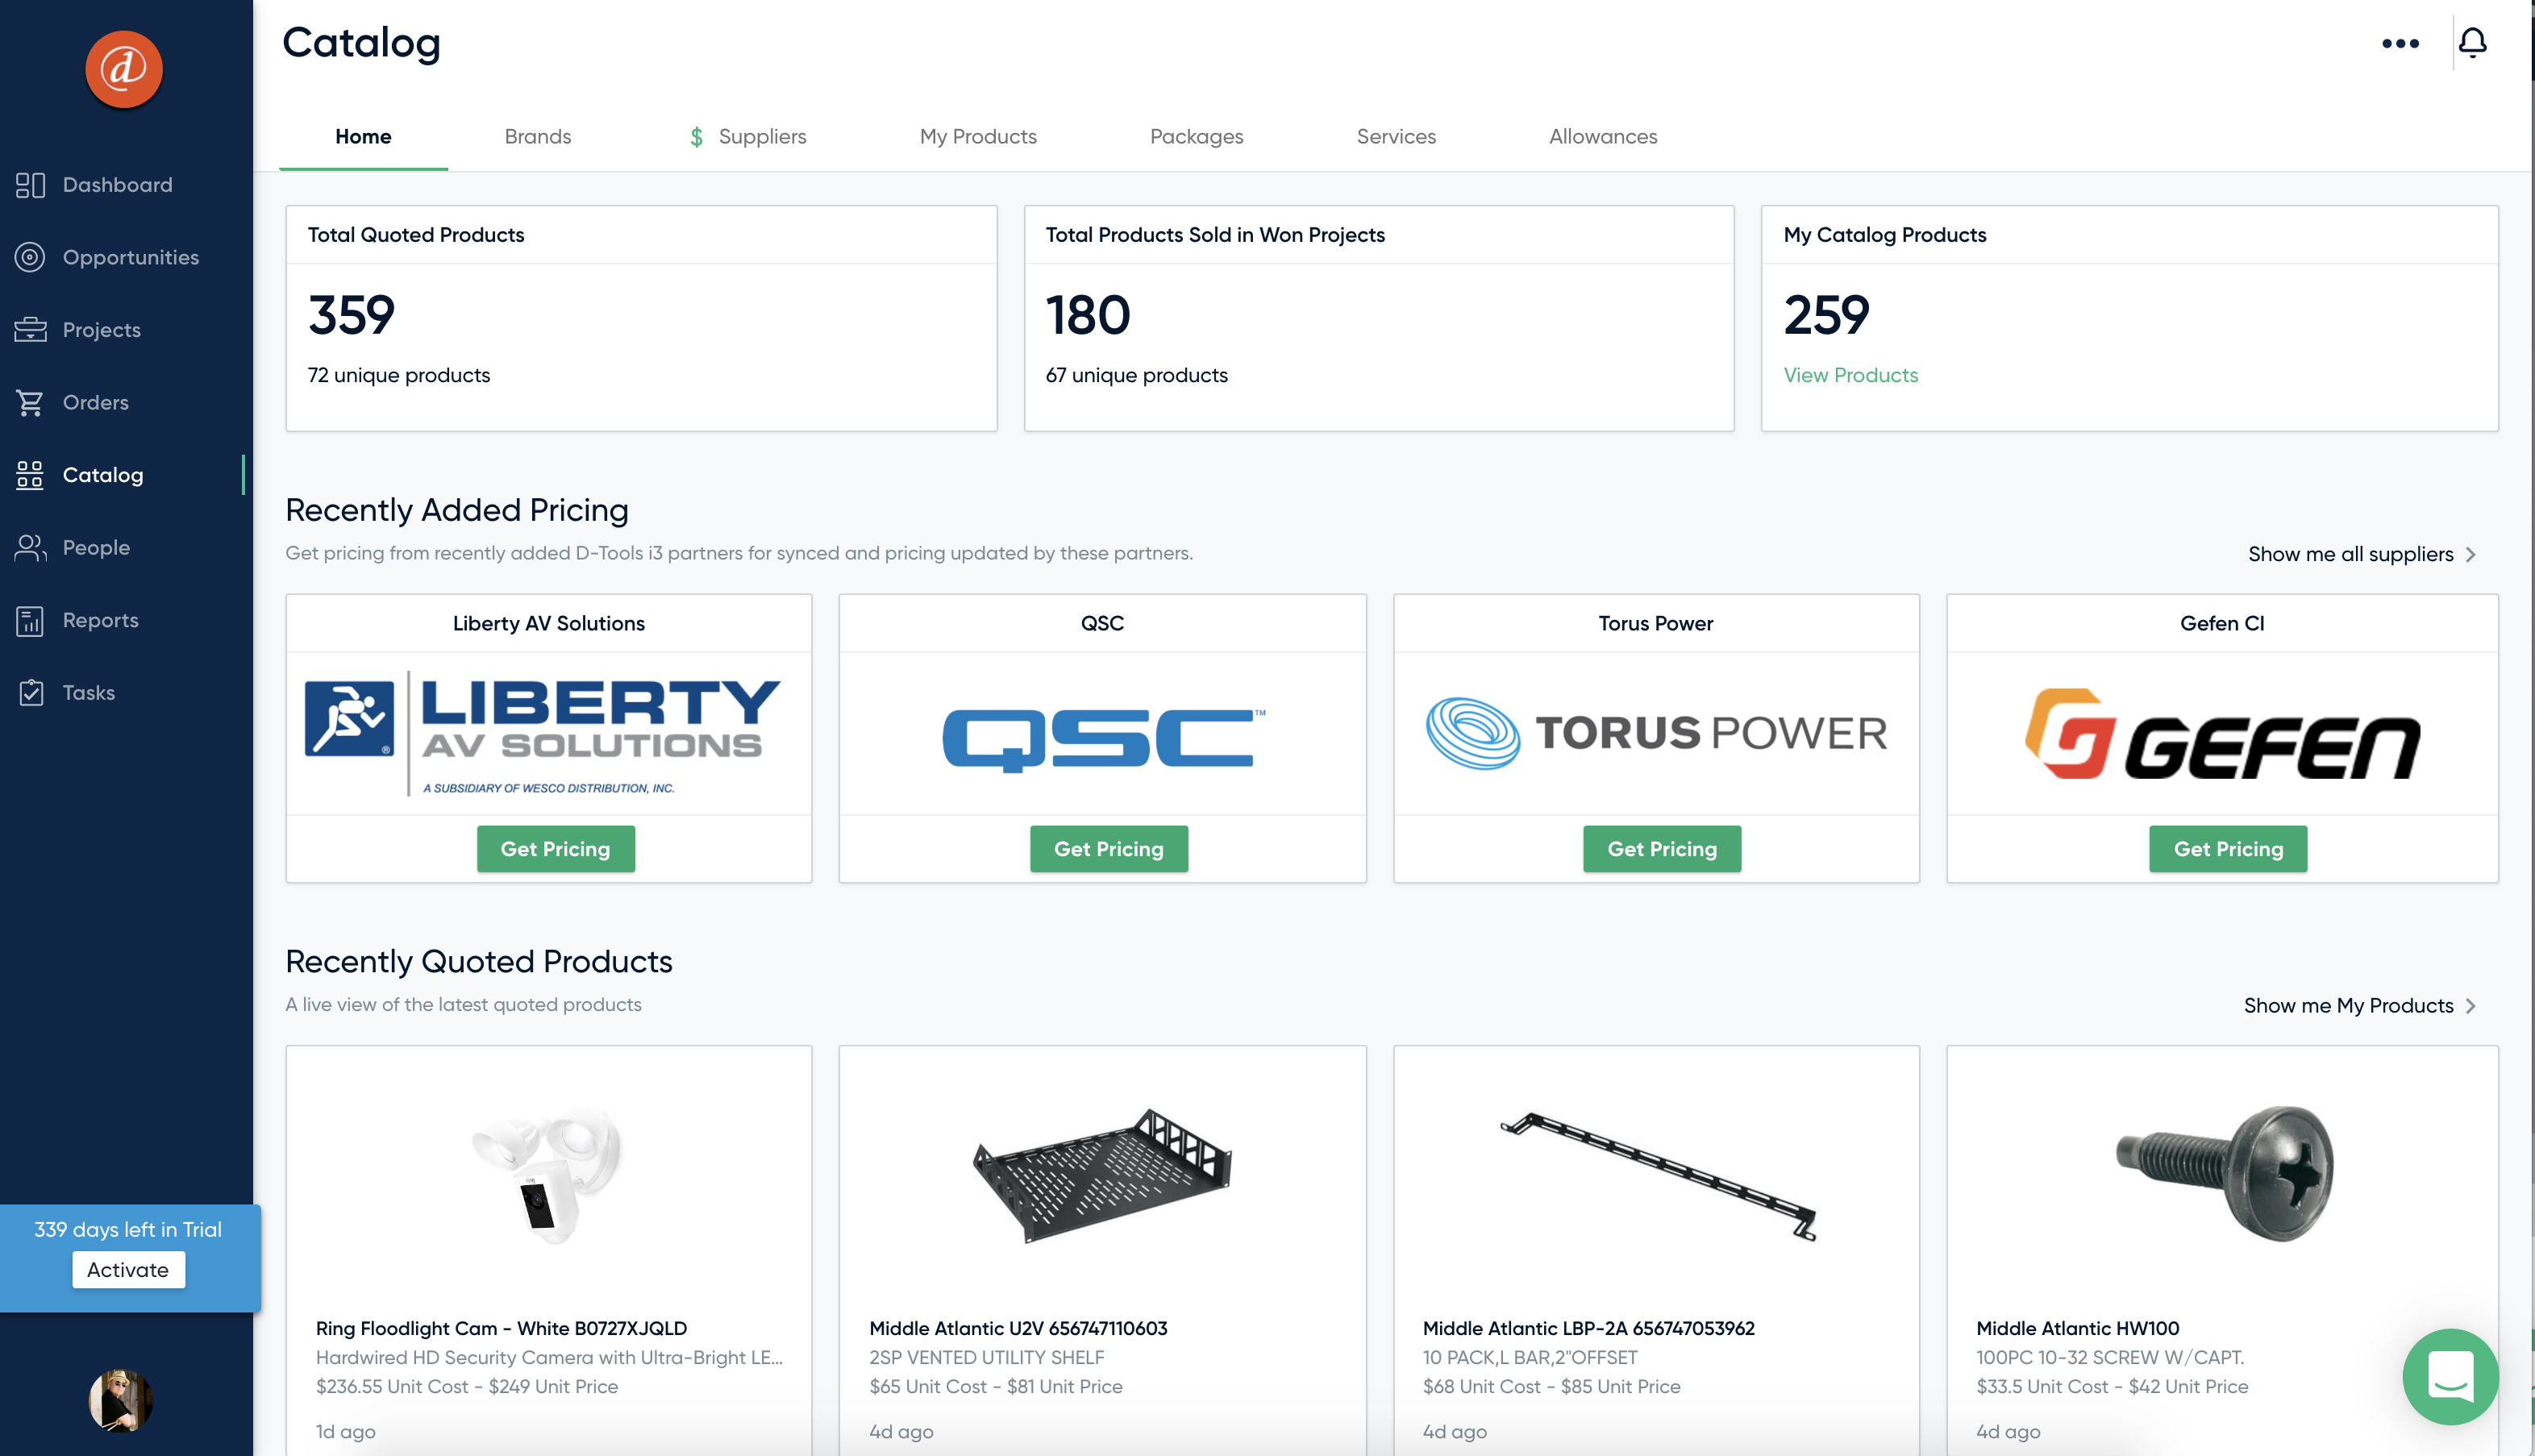
Task: Click '2SP VENTED UTILITY SHELF' description
Action: coord(986,1357)
